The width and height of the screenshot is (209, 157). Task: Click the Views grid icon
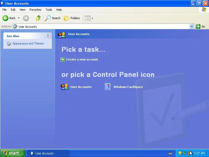click(88, 18)
